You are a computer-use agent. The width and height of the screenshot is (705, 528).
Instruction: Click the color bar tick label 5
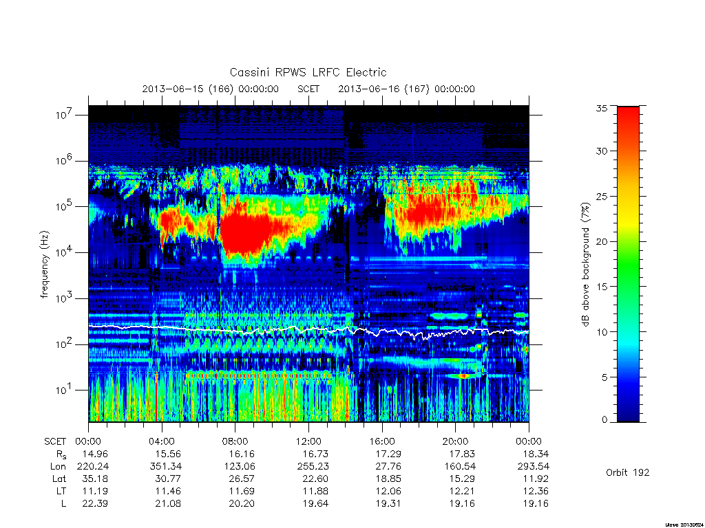pos(604,377)
